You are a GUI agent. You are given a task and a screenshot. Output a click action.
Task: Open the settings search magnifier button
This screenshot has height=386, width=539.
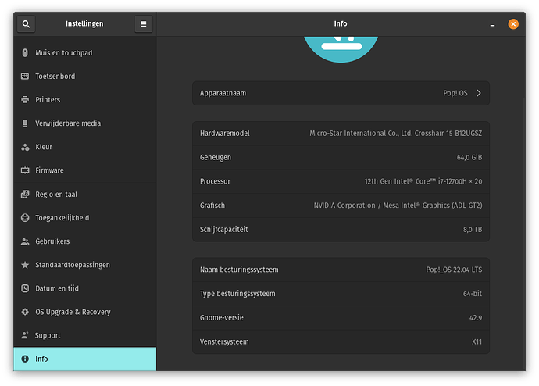(x=26, y=24)
